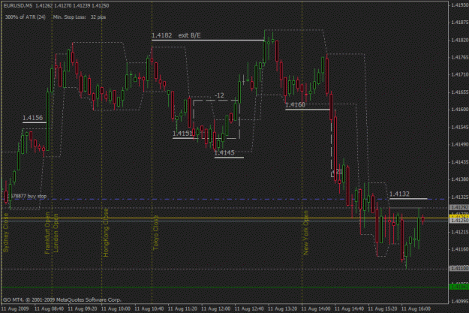
Task: Select the '11 Aug 12:00' time label
Action: pyautogui.click(x=216, y=308)
